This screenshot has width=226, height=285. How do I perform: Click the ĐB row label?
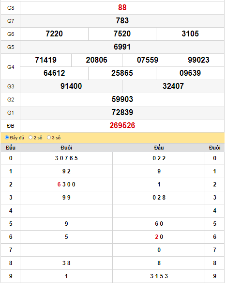pos(11,126)
